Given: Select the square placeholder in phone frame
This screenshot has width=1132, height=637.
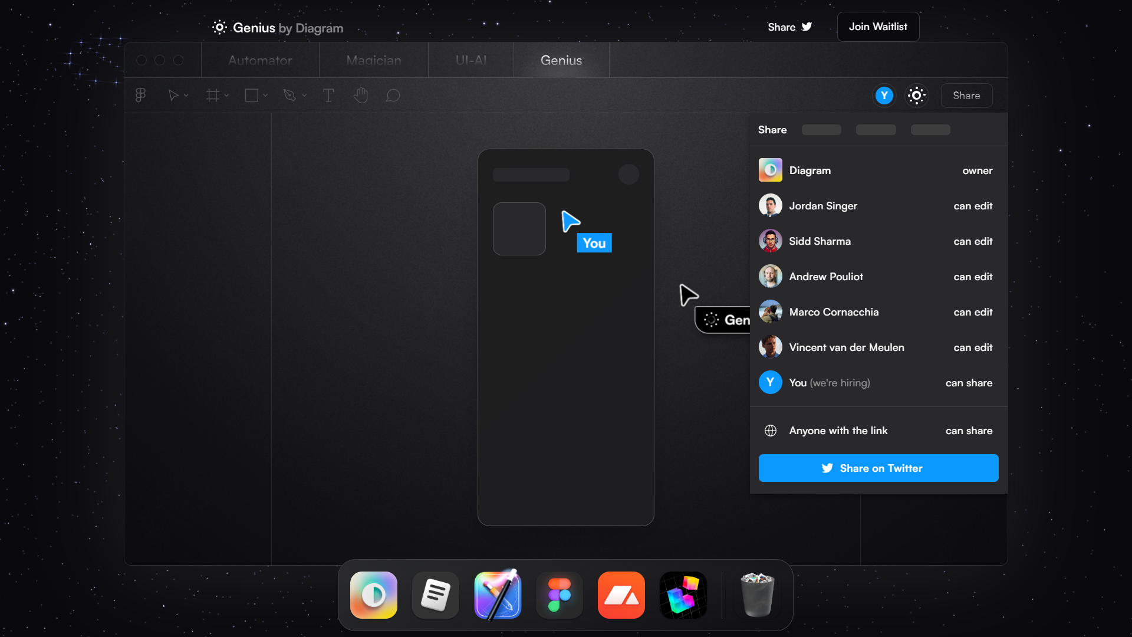Looking at the screenshot, I should 519,229.
